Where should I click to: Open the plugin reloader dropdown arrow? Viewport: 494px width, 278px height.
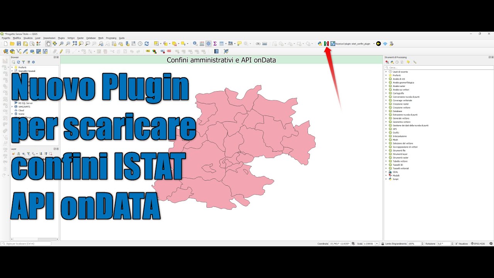374,44
